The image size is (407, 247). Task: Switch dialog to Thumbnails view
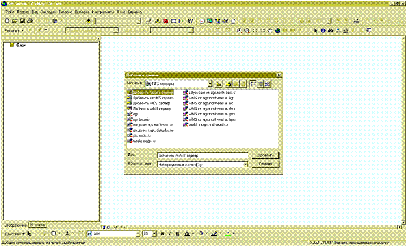pos(267,84)
